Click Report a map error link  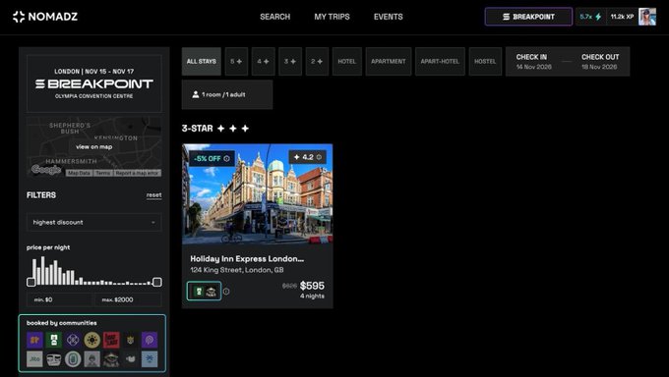137,173
